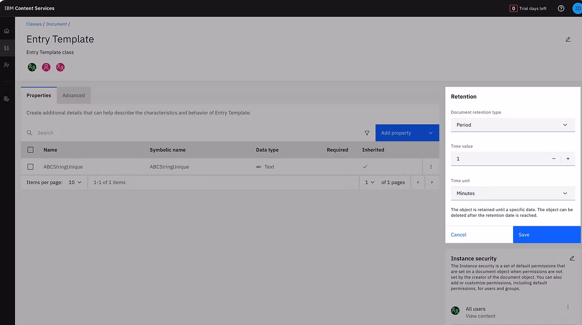Click the Instance security heading
This screenshot has width=582, height=325.
474,258
